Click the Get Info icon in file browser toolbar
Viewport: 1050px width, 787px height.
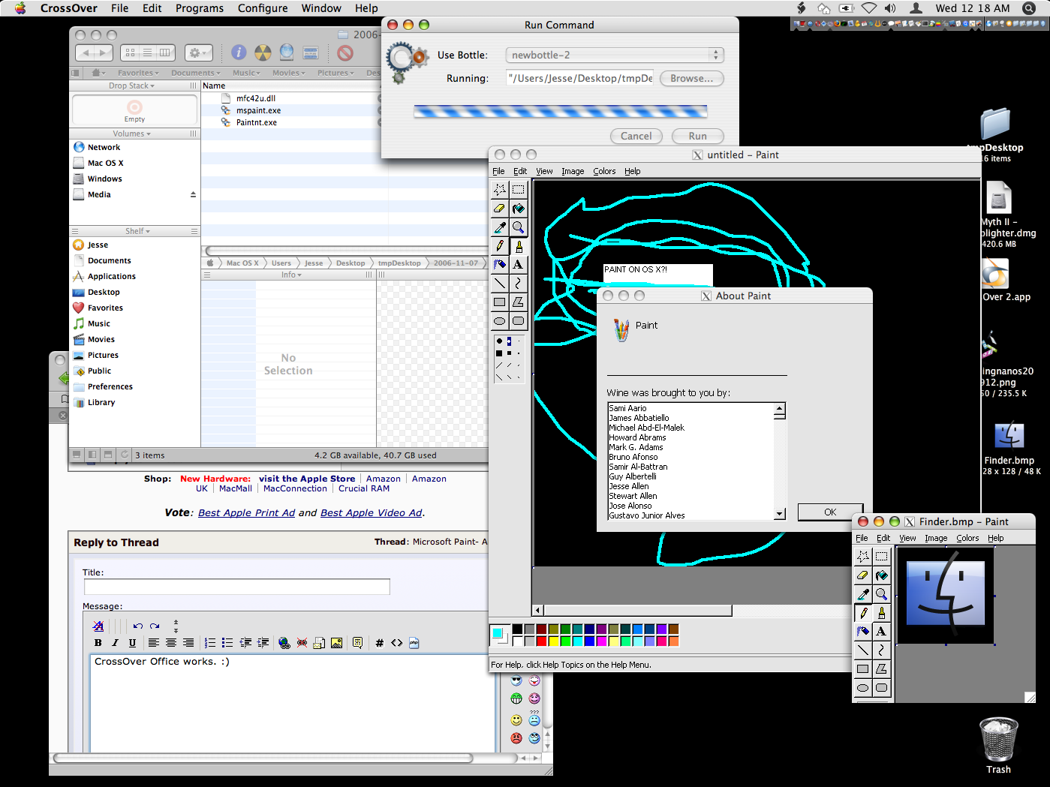pos(239,53)
